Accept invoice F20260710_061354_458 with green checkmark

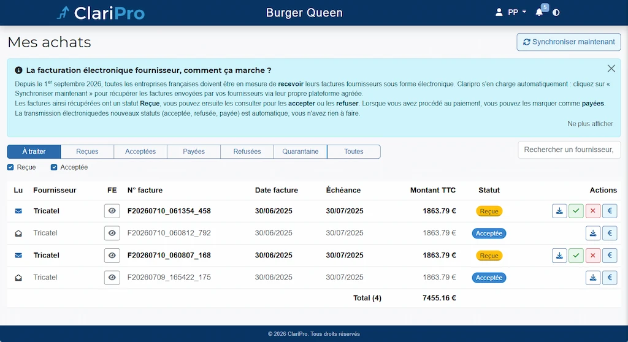[576, 211]
